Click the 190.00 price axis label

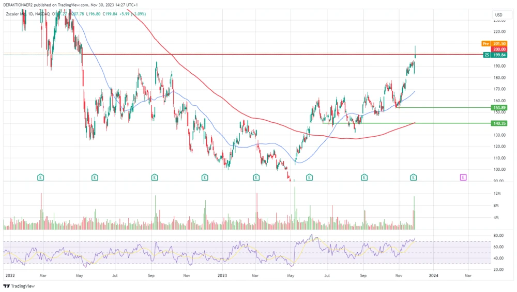click(x=499, y=66)
